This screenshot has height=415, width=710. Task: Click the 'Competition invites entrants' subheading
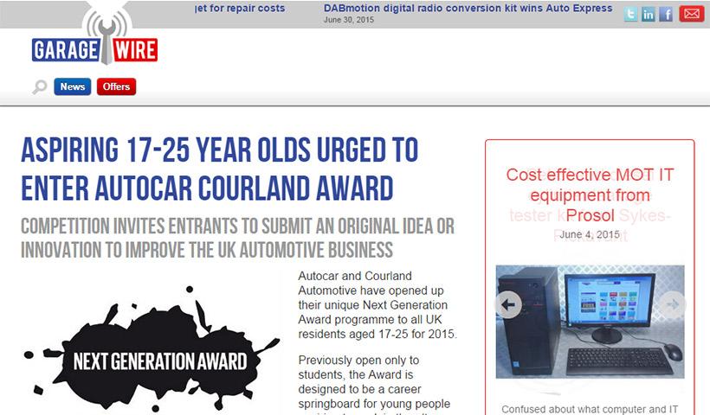(237, 238)
